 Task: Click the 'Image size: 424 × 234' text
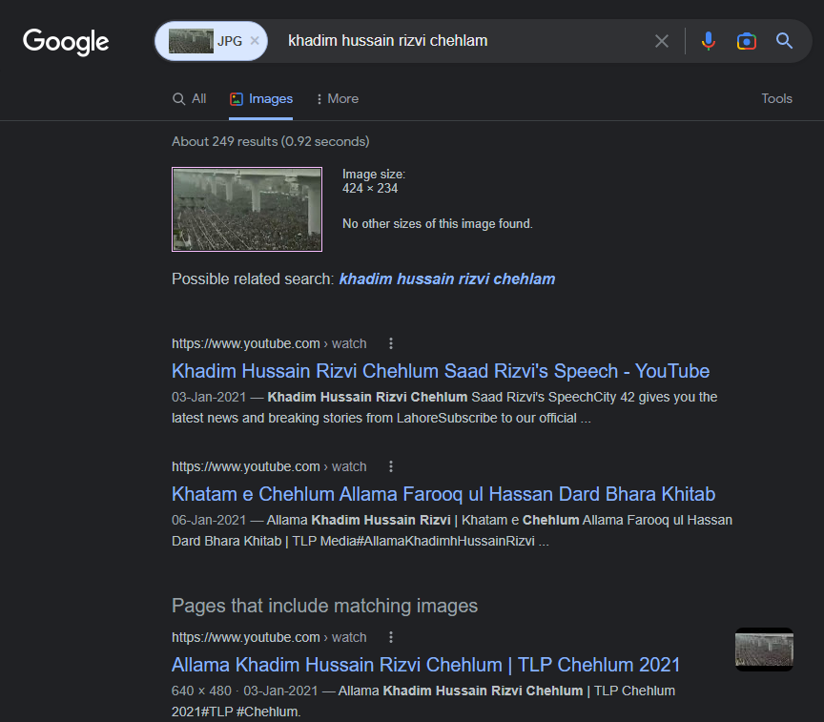point(374,181)
